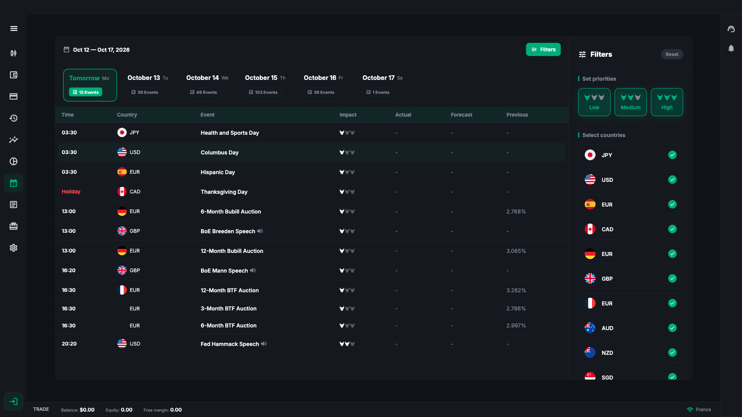The height and width of the screenshot is (417, 742).
Task: Toggle the CAD country checkbox
Action: [x=672, y=229]
